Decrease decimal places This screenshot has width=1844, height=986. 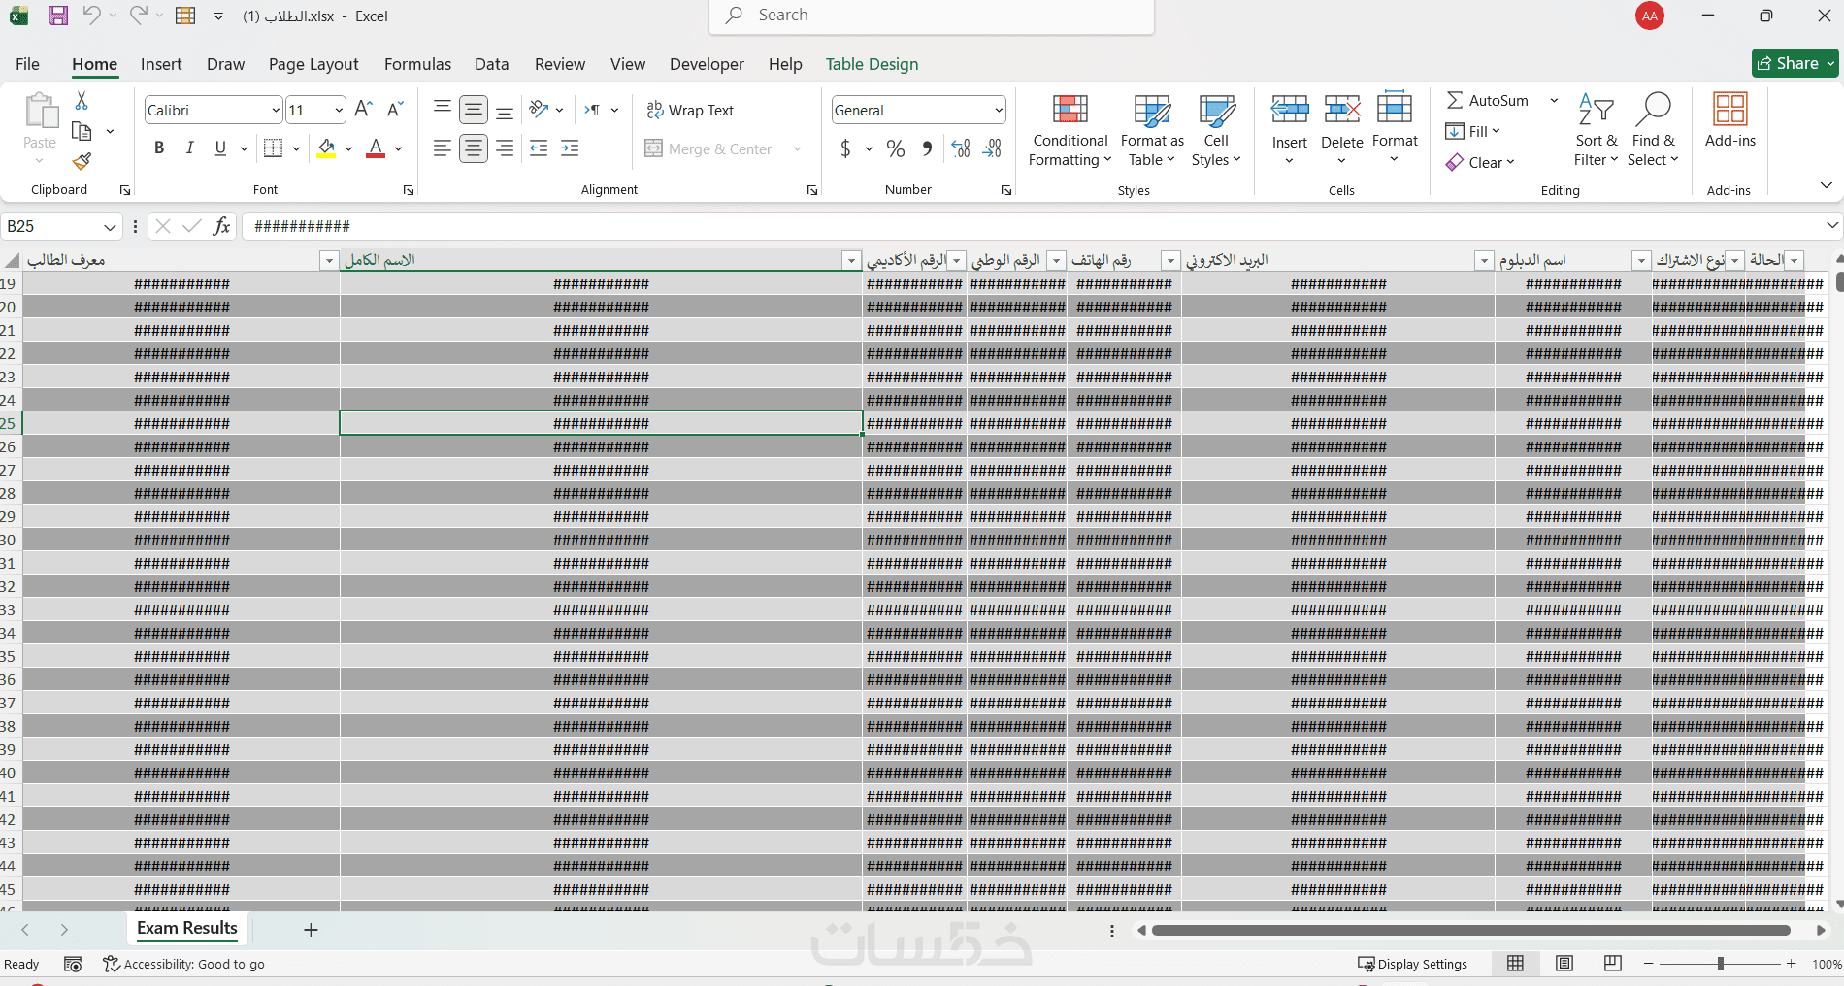pyautogui.click(x=992, y=148)
